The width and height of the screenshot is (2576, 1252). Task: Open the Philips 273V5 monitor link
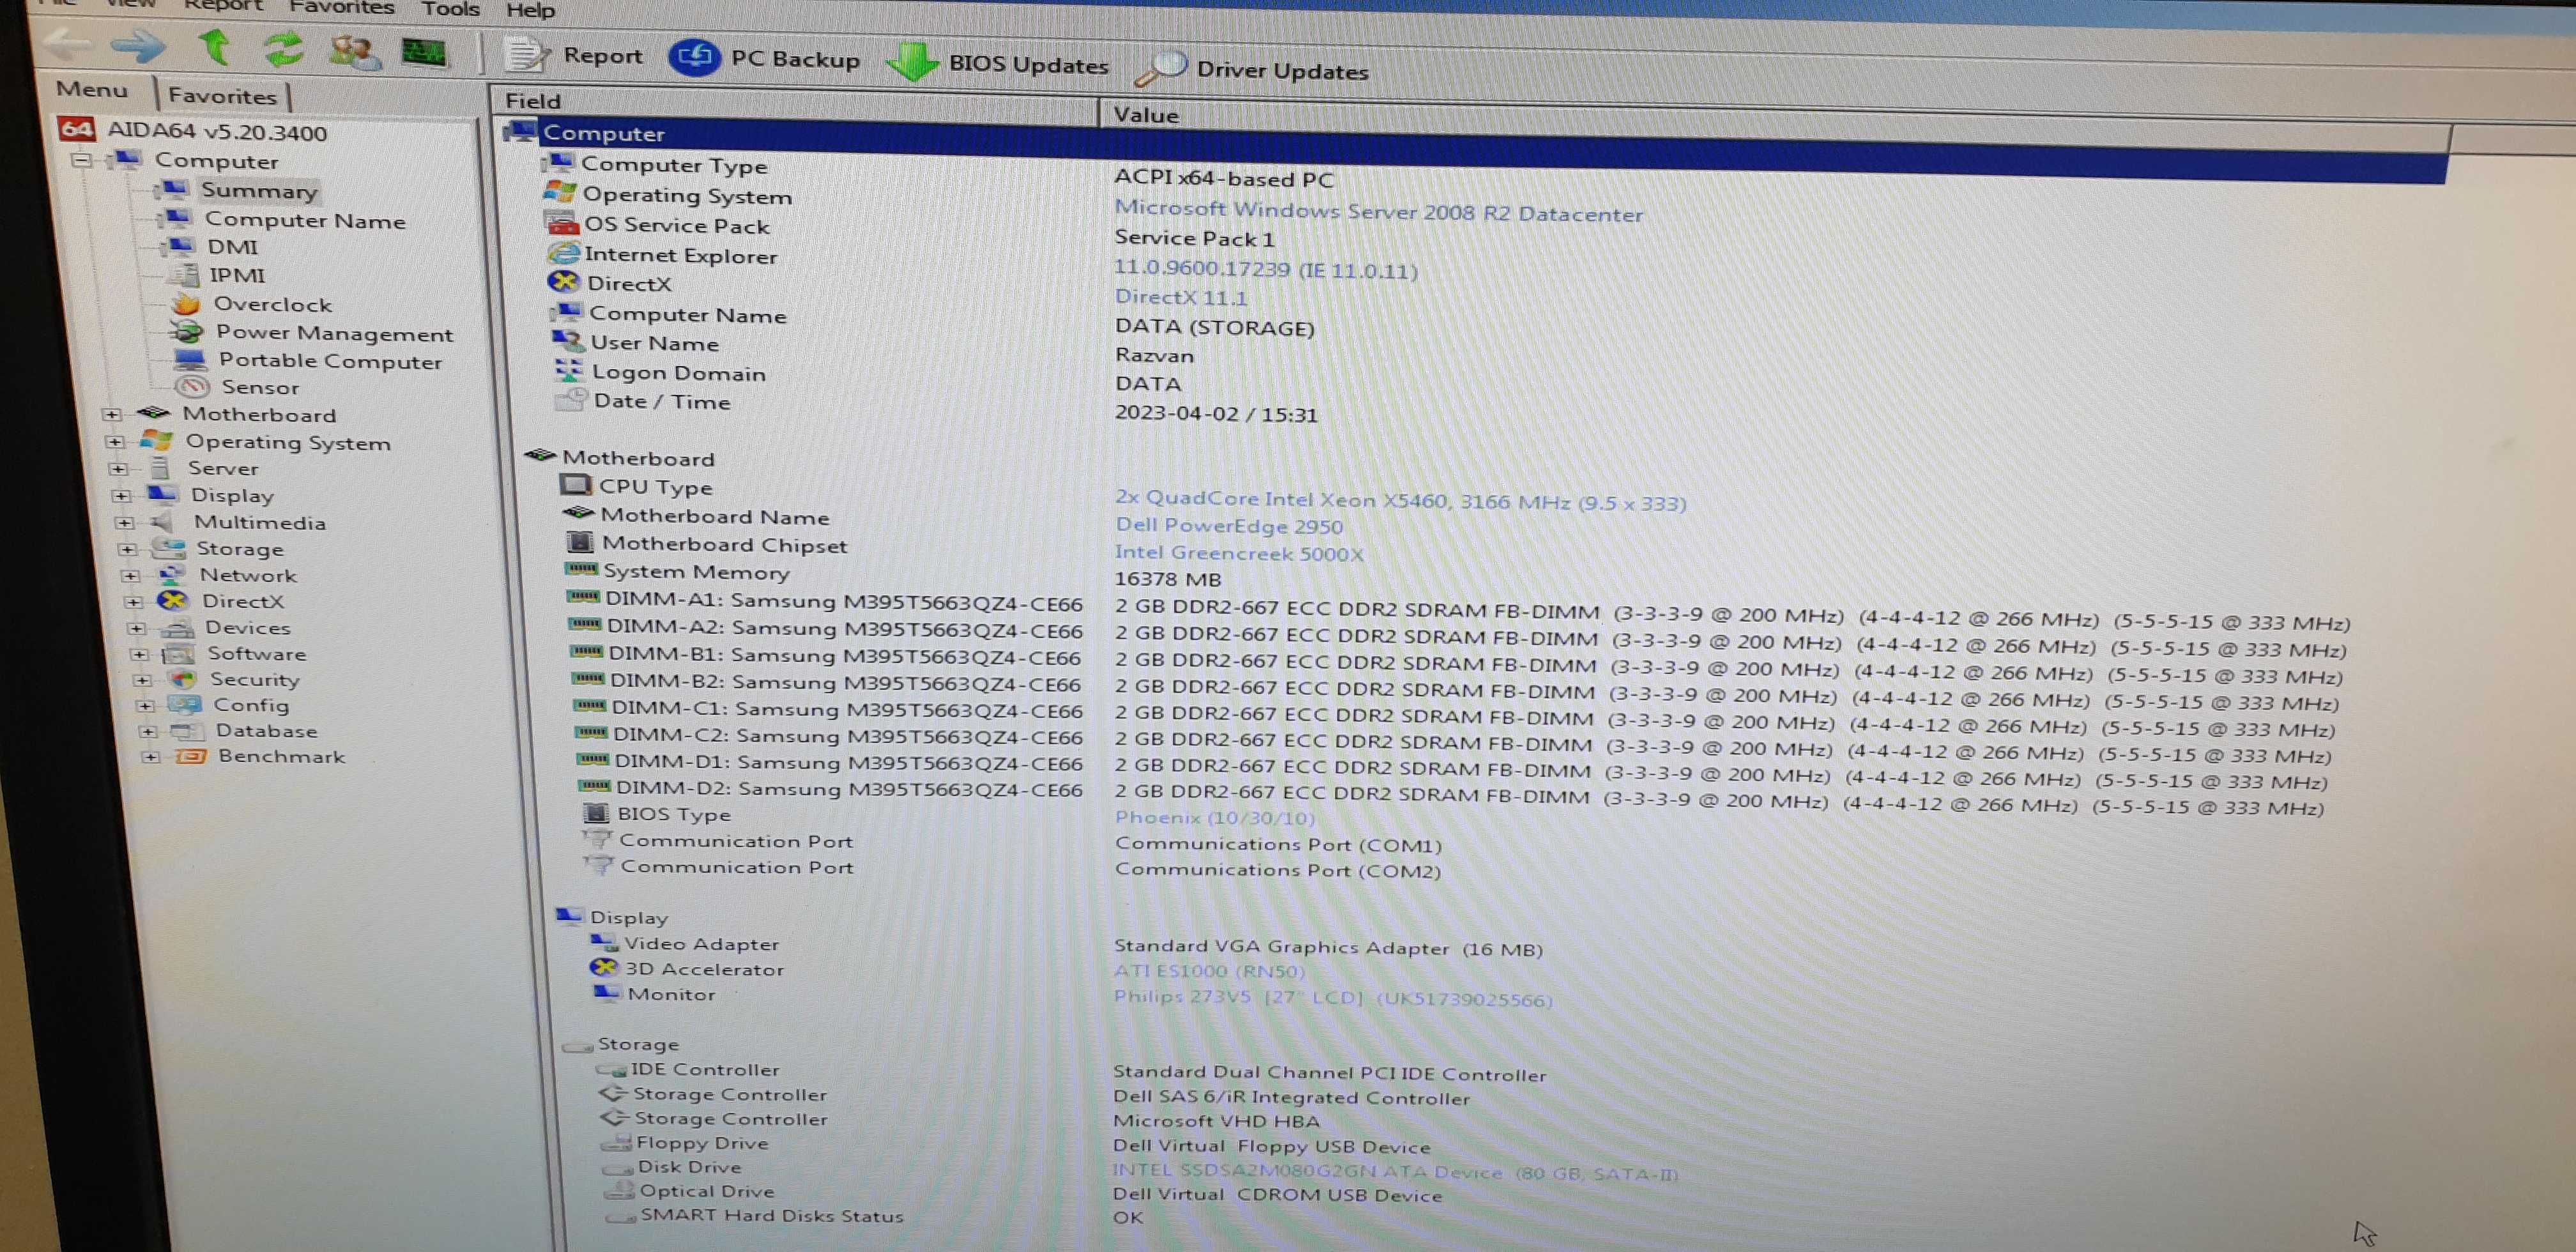click(x=1332, y=998)
